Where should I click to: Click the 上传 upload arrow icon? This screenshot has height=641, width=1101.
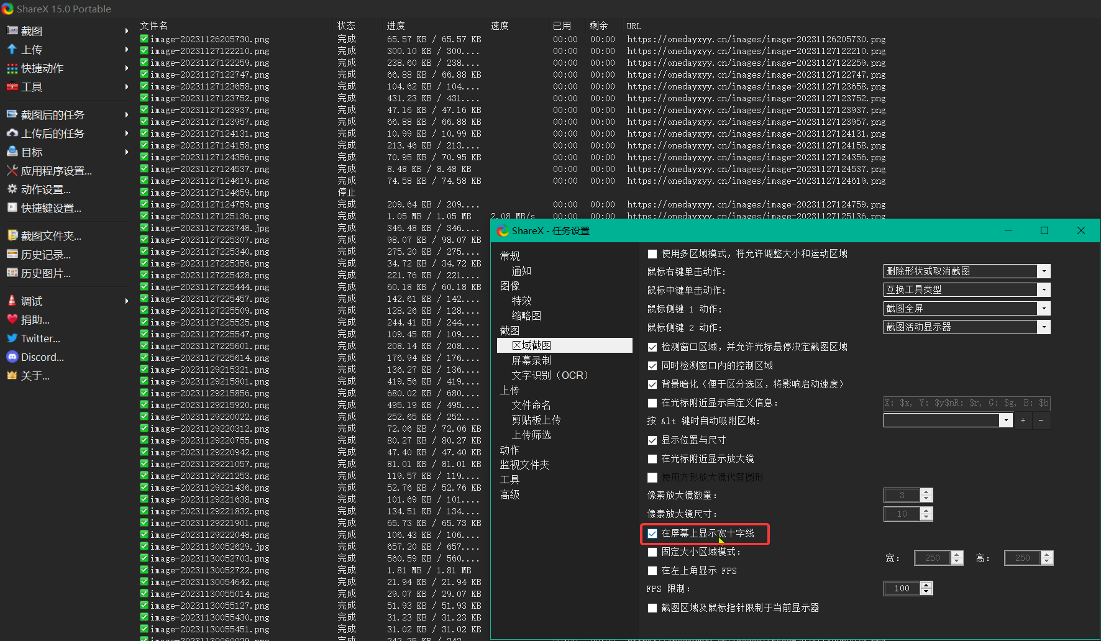(12, 49)
